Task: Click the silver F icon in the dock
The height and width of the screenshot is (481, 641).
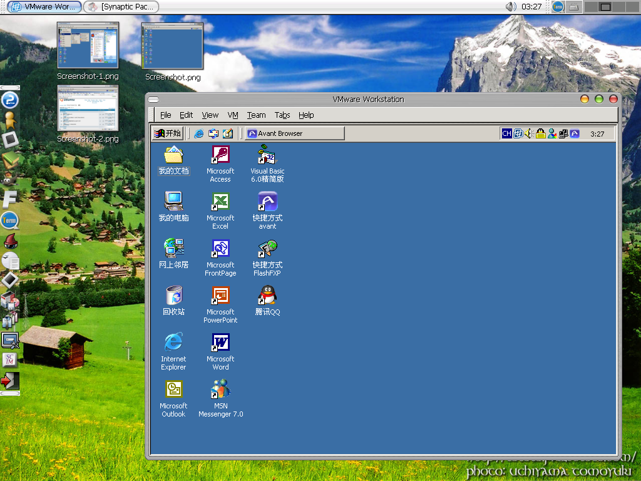Action: click(10, 200)
